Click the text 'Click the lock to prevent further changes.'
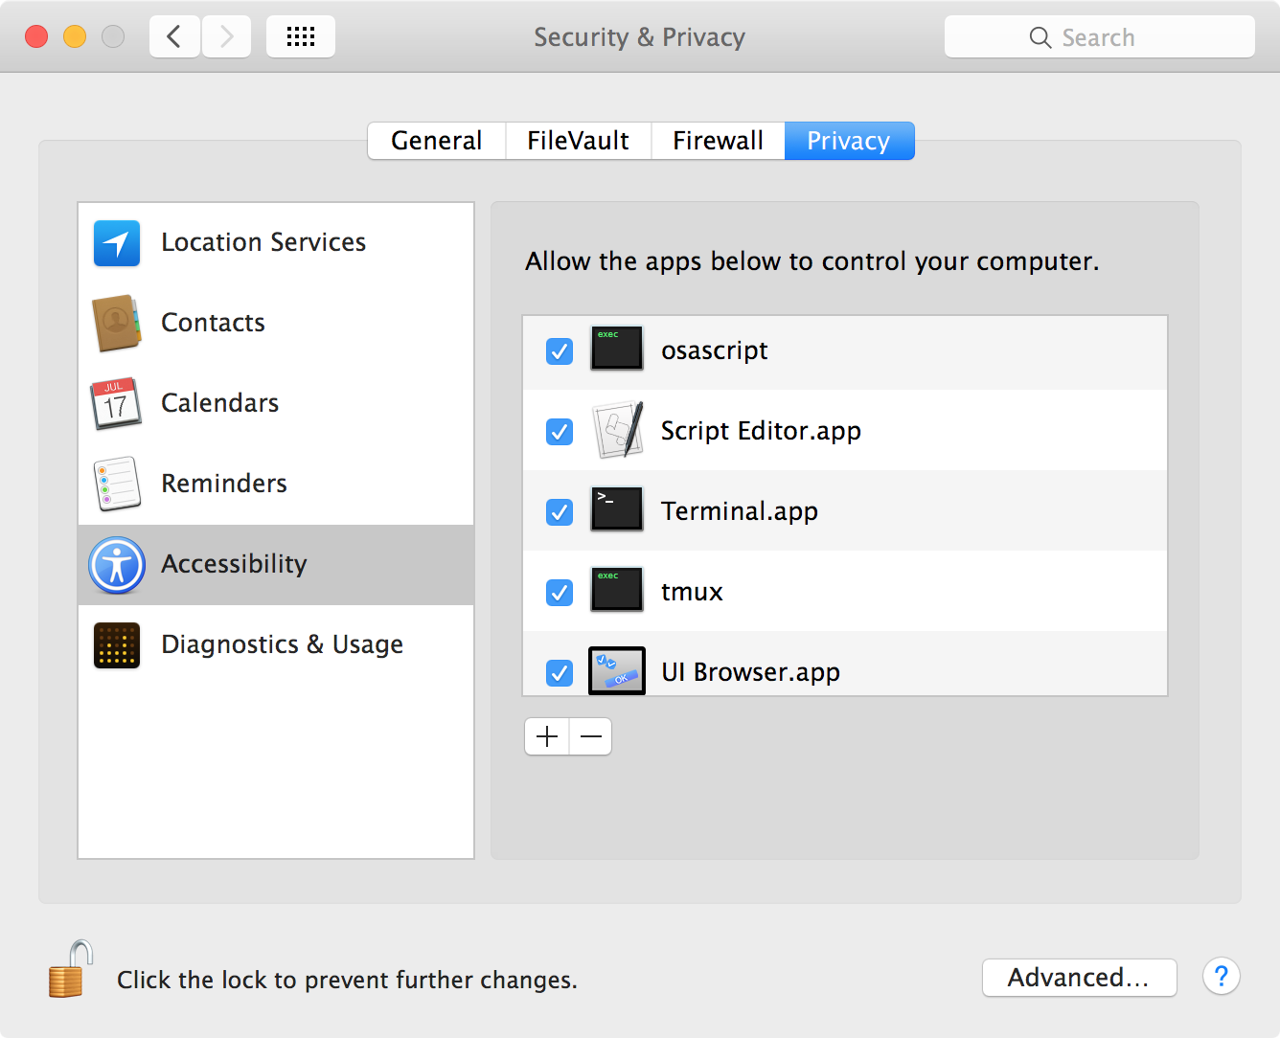 [x=348, y=980]
